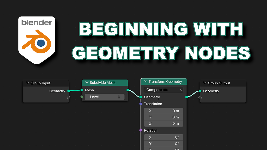Click the Mesh label in Subdivide Mesh
This screenshot has height=150, width=267.
(89, 90)
